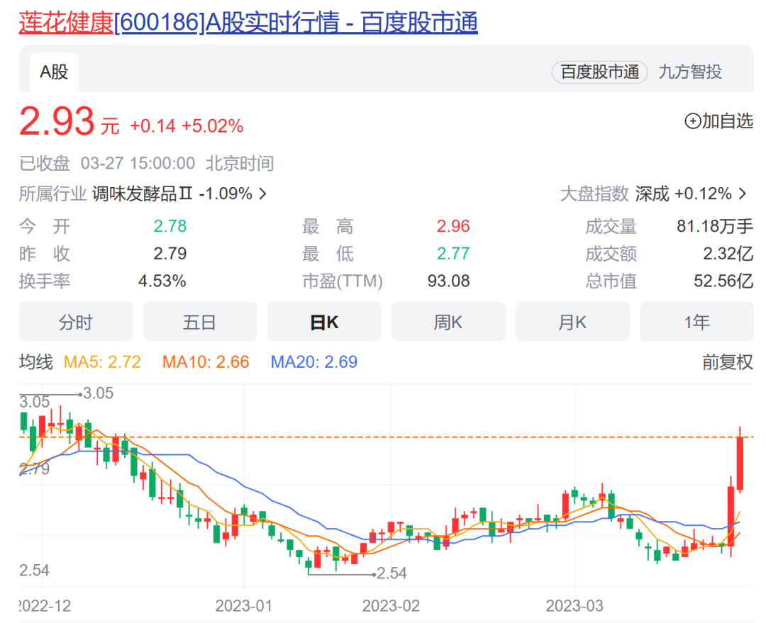Switch to 百度股市通 source
Viewport: 766px width, 623px height.
[x=599, y=72]
